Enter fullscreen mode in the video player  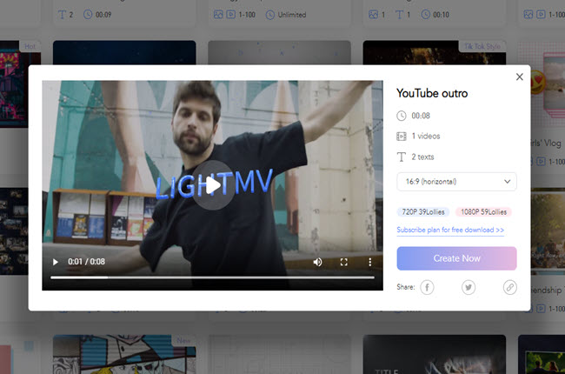coord(343,262)
